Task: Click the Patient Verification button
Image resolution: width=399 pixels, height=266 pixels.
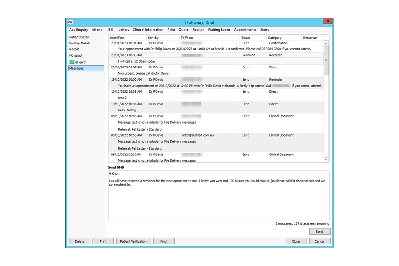Action: [x=133, y=241]
